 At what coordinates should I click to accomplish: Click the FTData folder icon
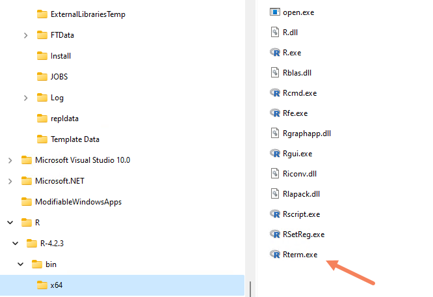tap(42, 35)
